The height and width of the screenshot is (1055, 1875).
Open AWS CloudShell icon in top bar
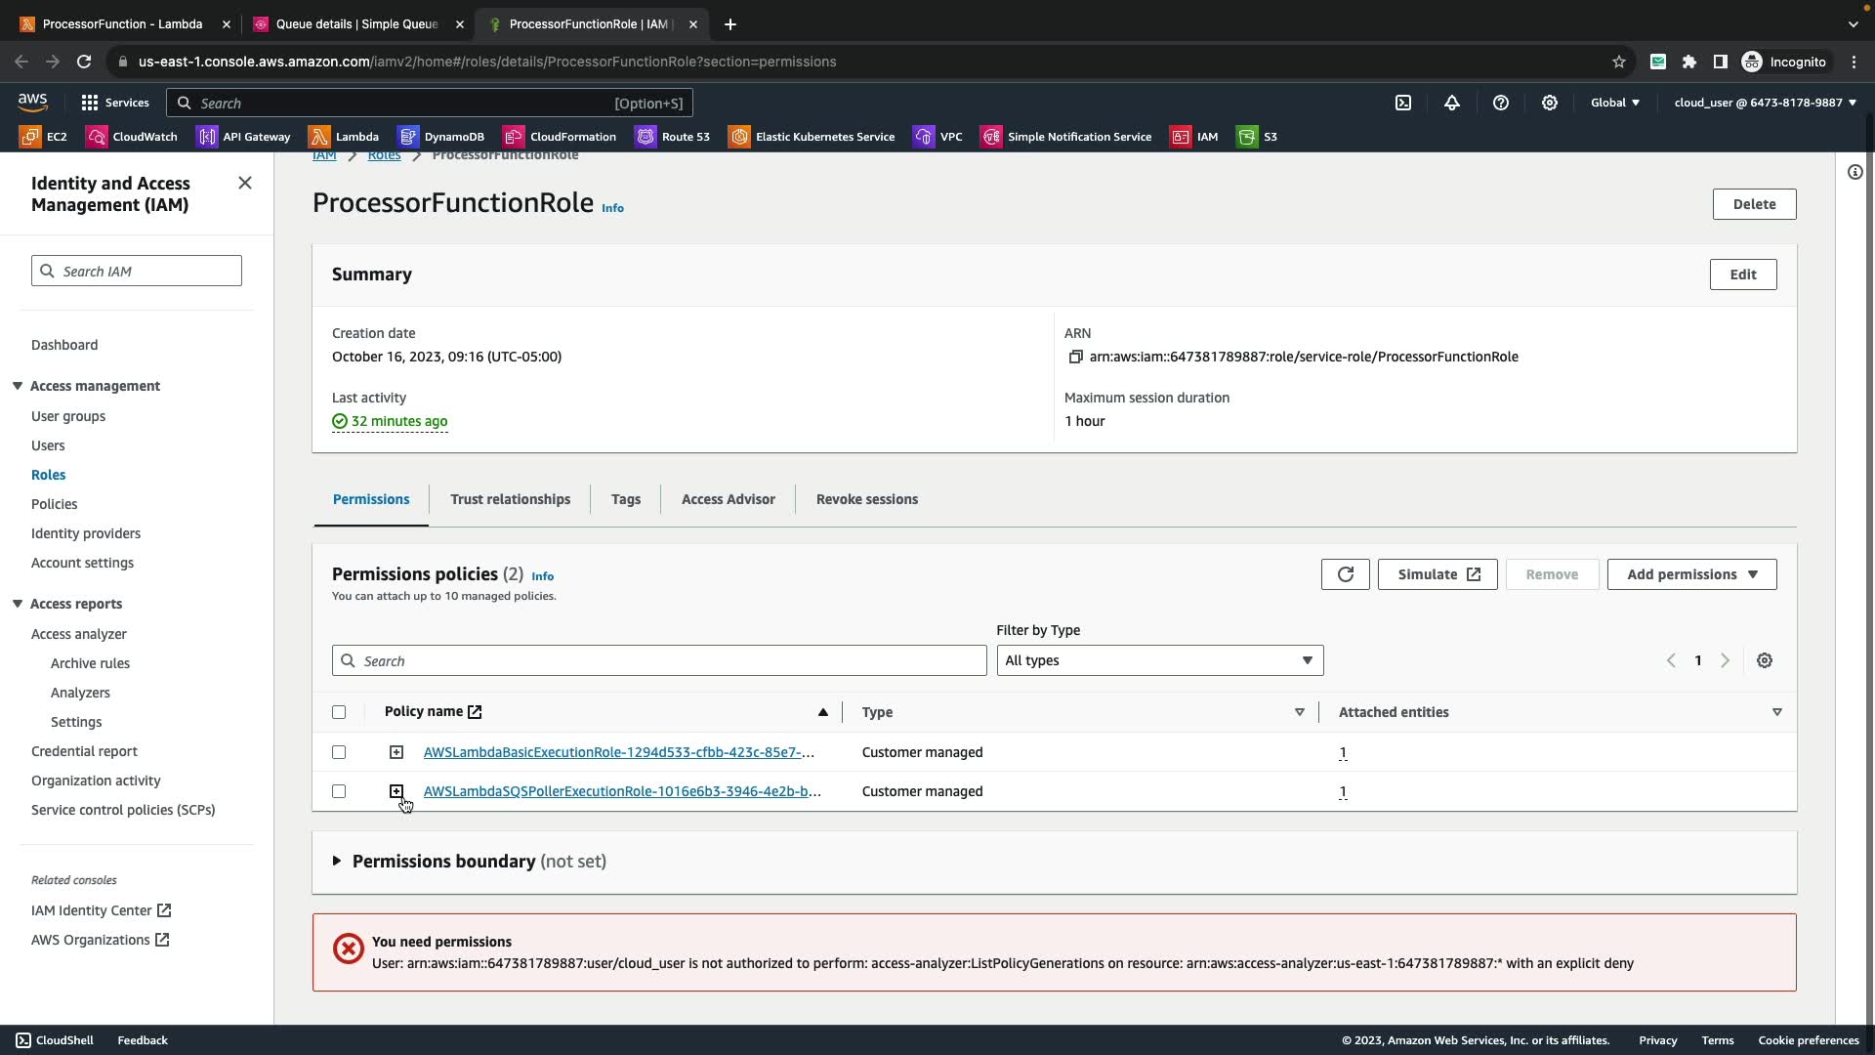pos(1402,103)
